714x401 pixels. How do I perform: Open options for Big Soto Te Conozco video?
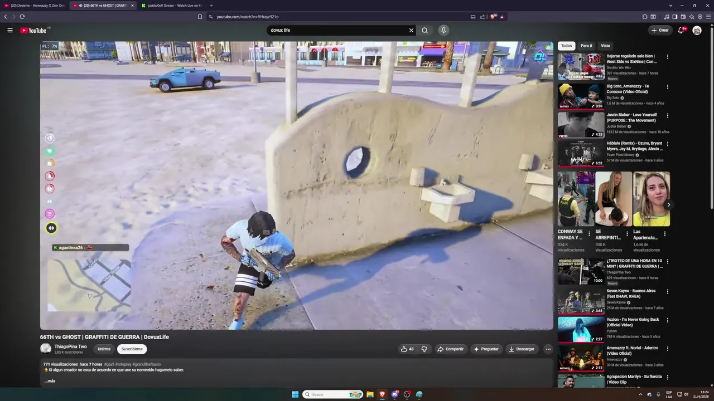pos(667,87)
